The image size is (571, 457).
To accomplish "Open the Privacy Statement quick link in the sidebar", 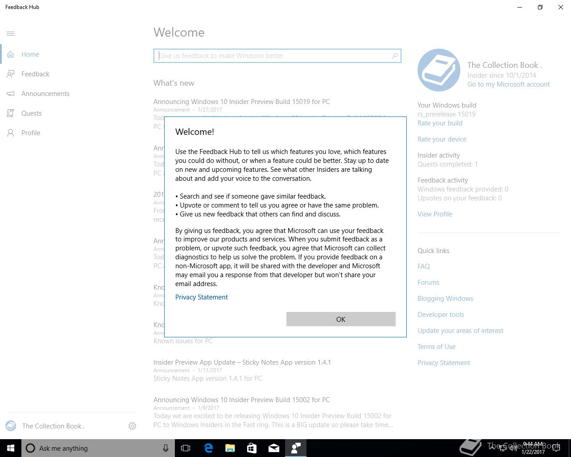I will pyautogui.click(x=444, y=363).
